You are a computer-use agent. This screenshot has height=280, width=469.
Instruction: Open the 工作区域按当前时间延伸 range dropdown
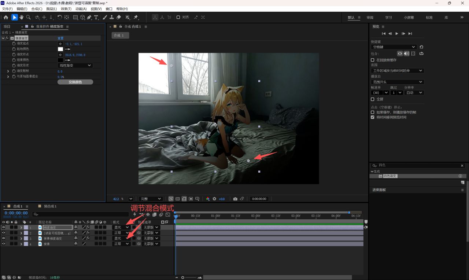pyautogui.click(x=397, y=71)
